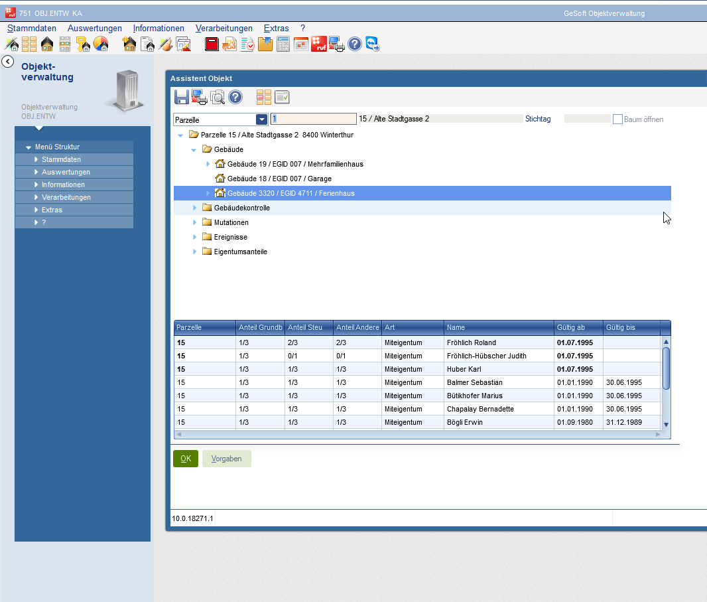Open the Parzelle dropdown list
This screenshot has width=707, height=602.
pyautogui.click(x=261, y=119)
